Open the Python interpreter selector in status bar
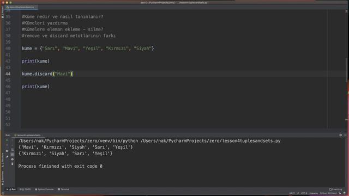 (x=328, y=193)
